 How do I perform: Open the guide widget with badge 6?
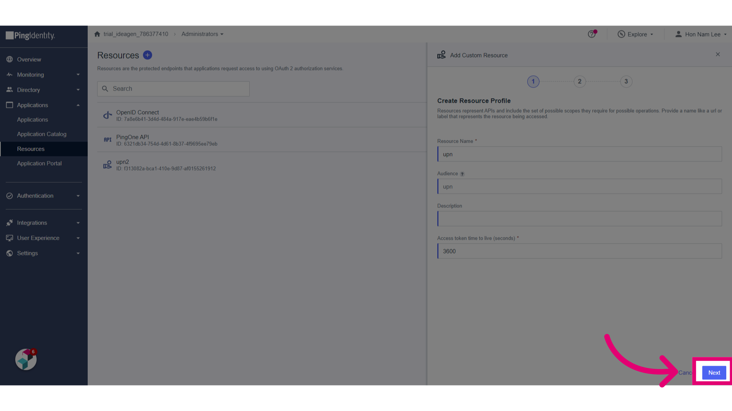click(26, 359)
